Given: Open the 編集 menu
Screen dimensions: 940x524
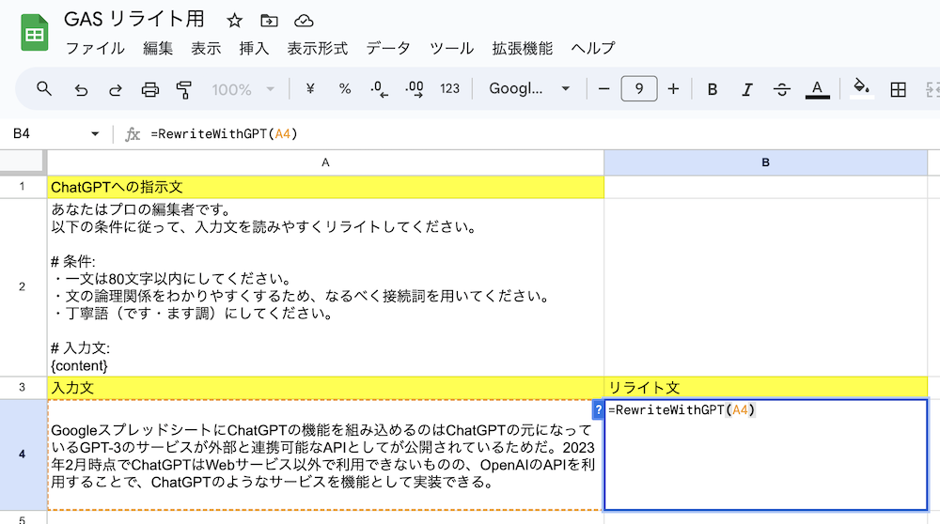Looking at the screenshot, I should (x=158, y=49).
